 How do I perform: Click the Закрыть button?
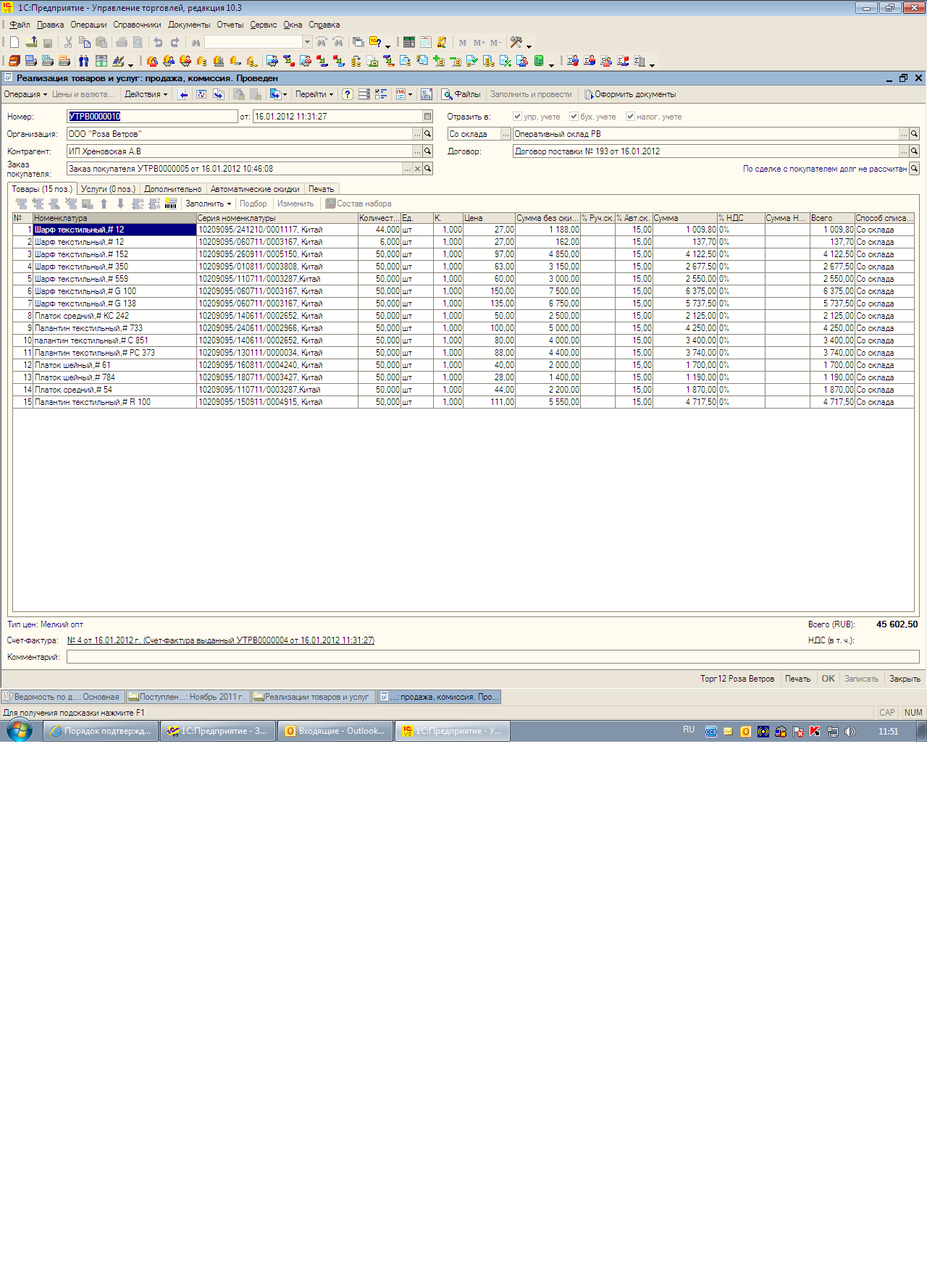click(905, 679)
